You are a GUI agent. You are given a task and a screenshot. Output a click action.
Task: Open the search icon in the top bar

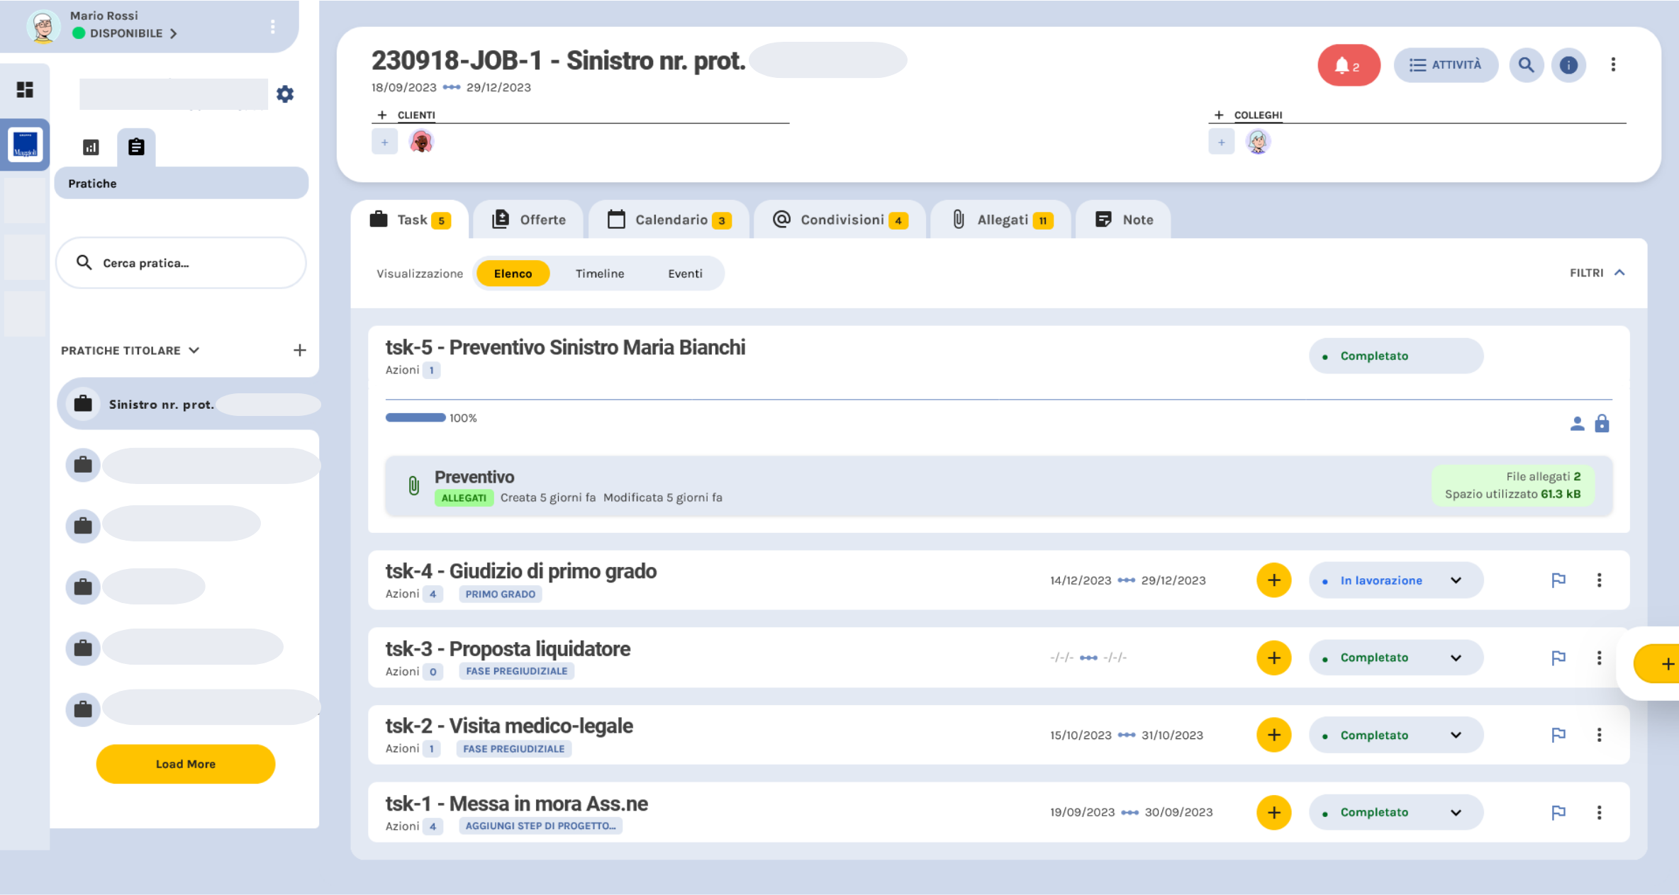1527,64
